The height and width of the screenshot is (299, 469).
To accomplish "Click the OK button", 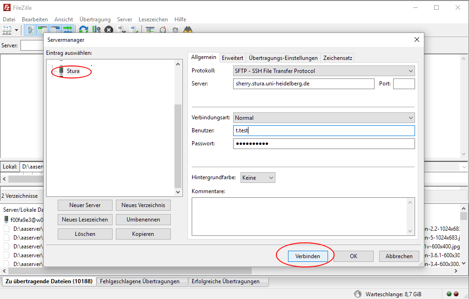I will click(354, 256).
